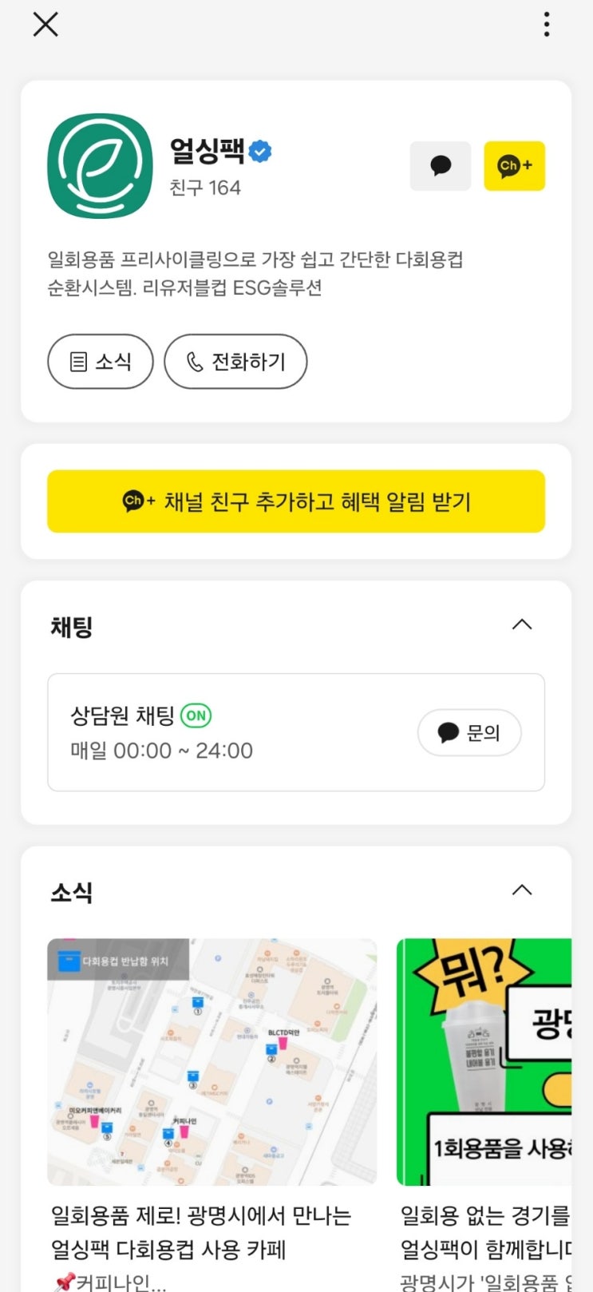This screenshot has width=593, height=1292.
Task: Collapse the 채팅 section chevron
Action: click(522, 624)
